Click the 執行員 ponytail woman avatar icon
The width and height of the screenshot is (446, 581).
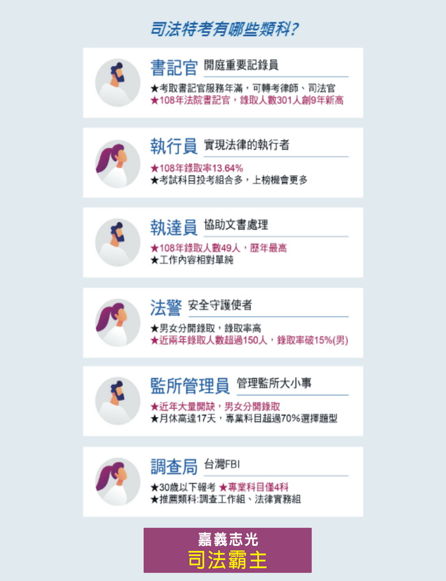point(118,163)
